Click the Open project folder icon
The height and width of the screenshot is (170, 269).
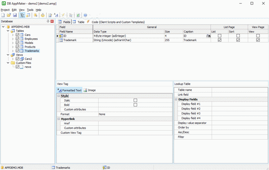[x=9, y=15]
